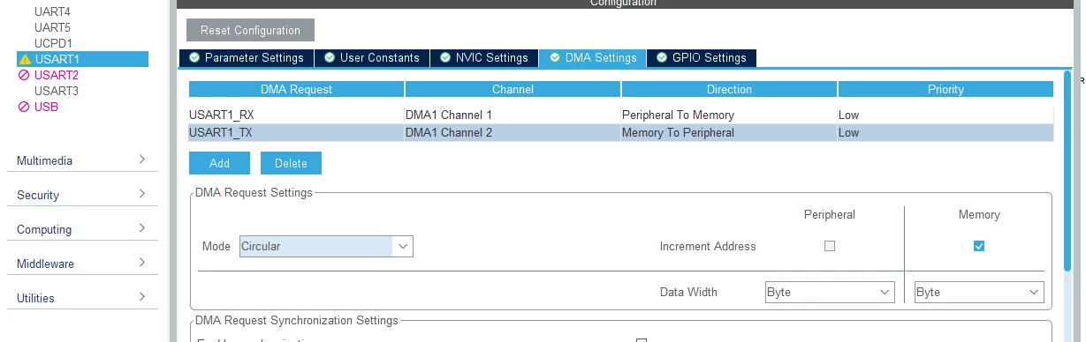Switch to the NVIC Settings tab

(483, 57)
